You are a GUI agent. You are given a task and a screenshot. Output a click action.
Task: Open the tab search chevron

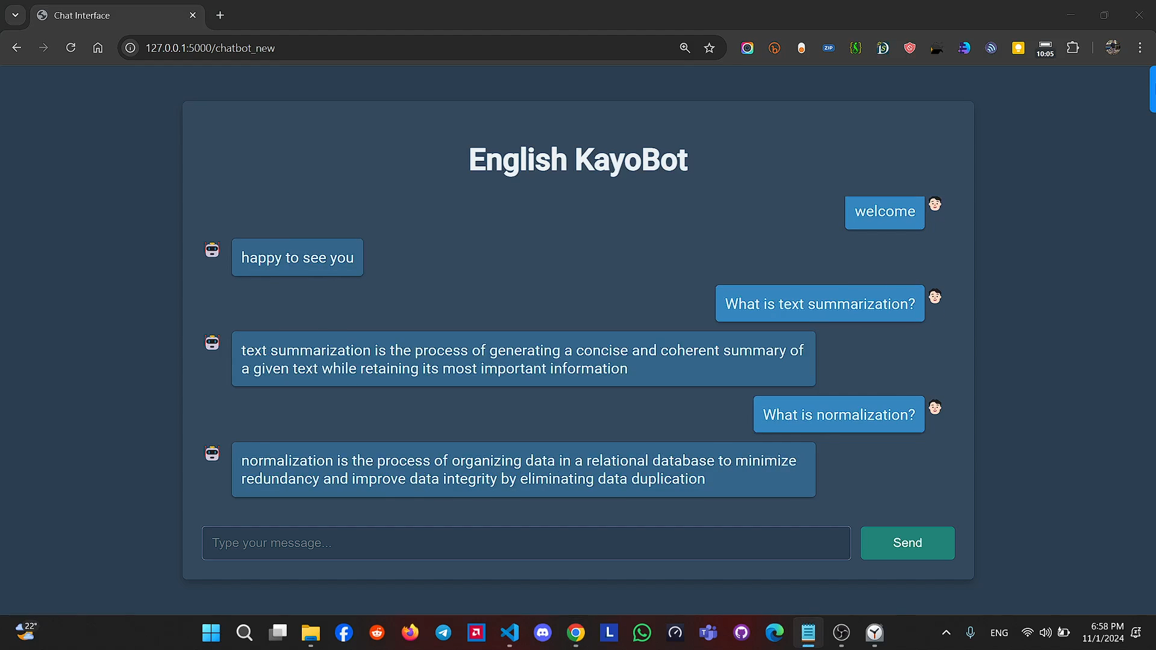15,15
